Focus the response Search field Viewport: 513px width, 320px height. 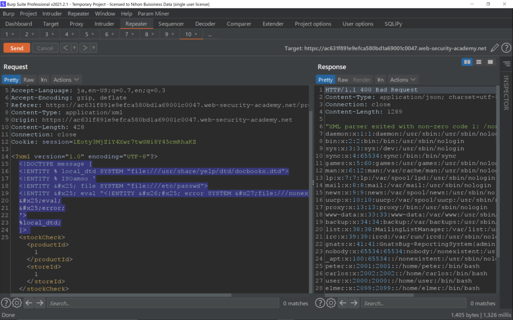tap(413, 303)
